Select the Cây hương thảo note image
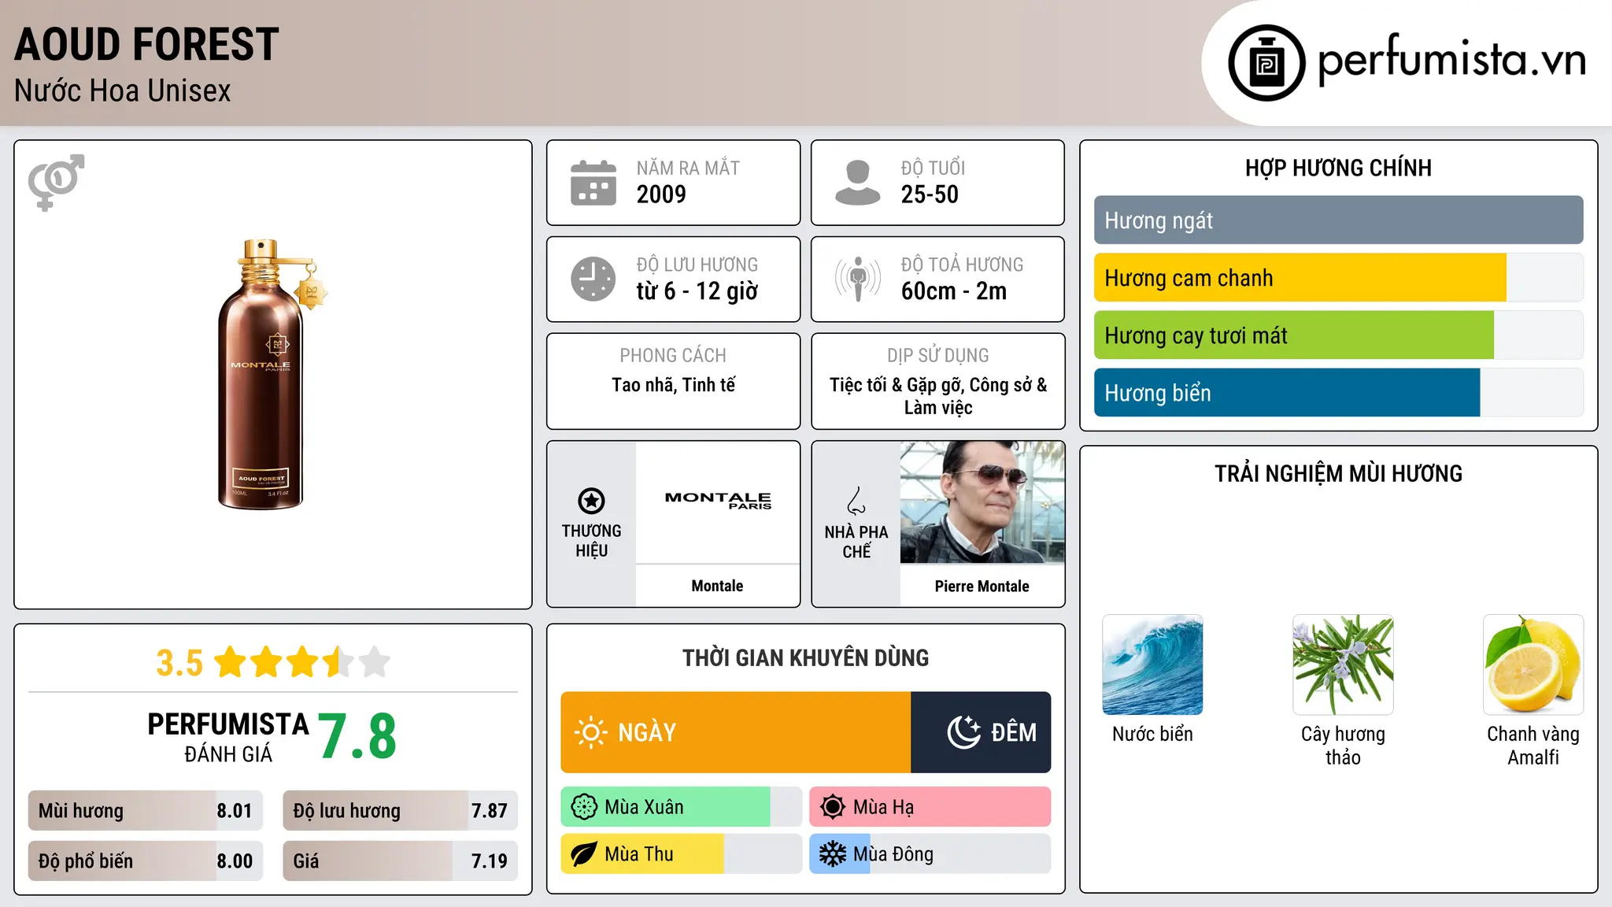The image size is (1612, 907). pos(1343,665)
